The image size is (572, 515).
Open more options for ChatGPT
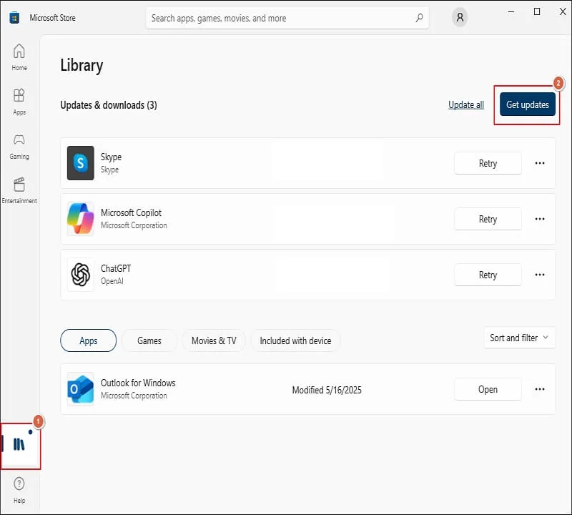pos(540,275)
